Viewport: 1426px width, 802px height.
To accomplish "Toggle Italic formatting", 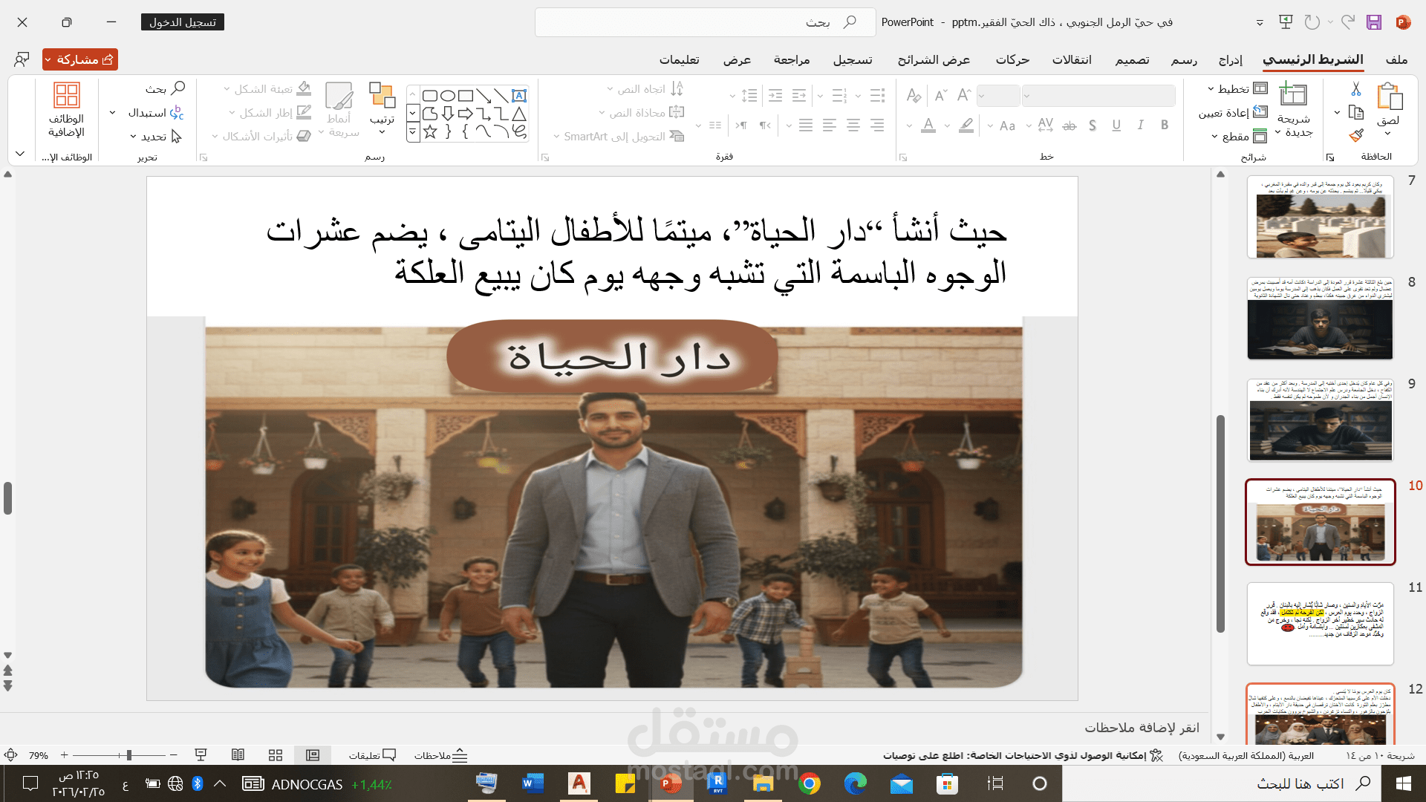I will click(x=1140, y=125).
